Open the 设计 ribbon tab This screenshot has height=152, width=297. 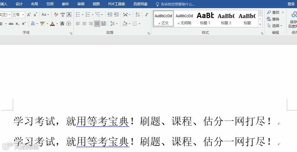pos(19,4)
